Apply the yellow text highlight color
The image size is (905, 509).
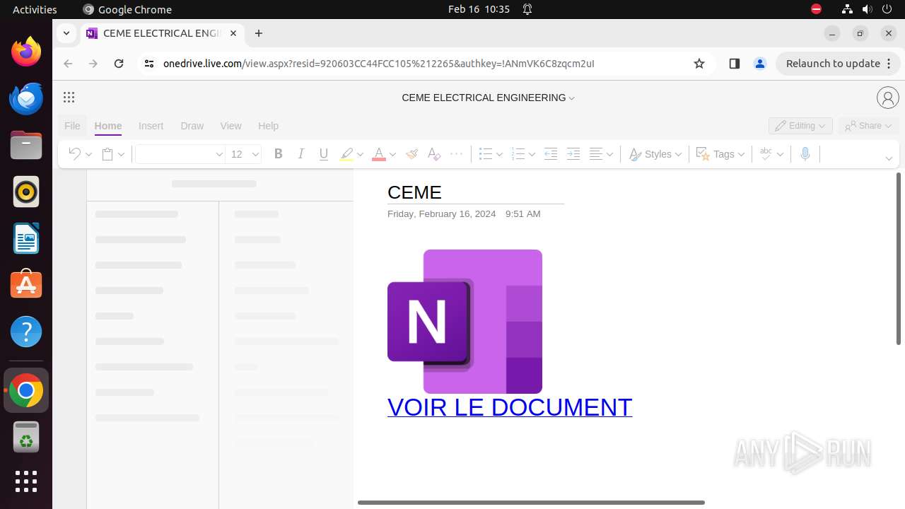pos(346,154)
